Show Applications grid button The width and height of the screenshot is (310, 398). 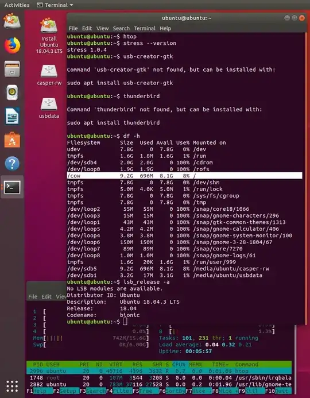click(x=12, y=387)
